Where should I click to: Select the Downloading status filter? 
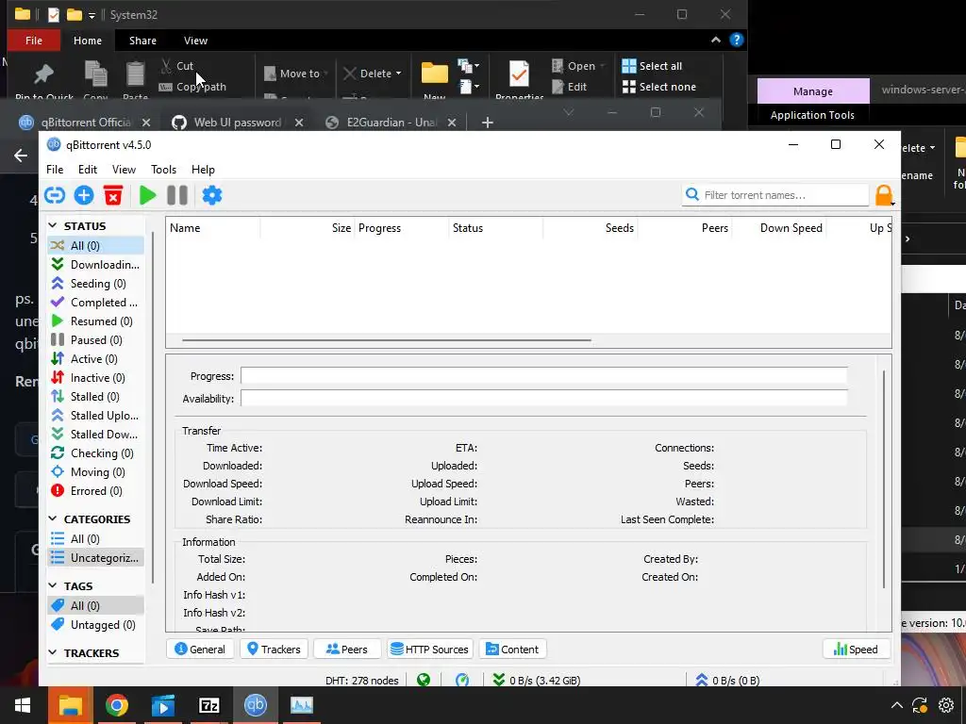click(95, 265)
